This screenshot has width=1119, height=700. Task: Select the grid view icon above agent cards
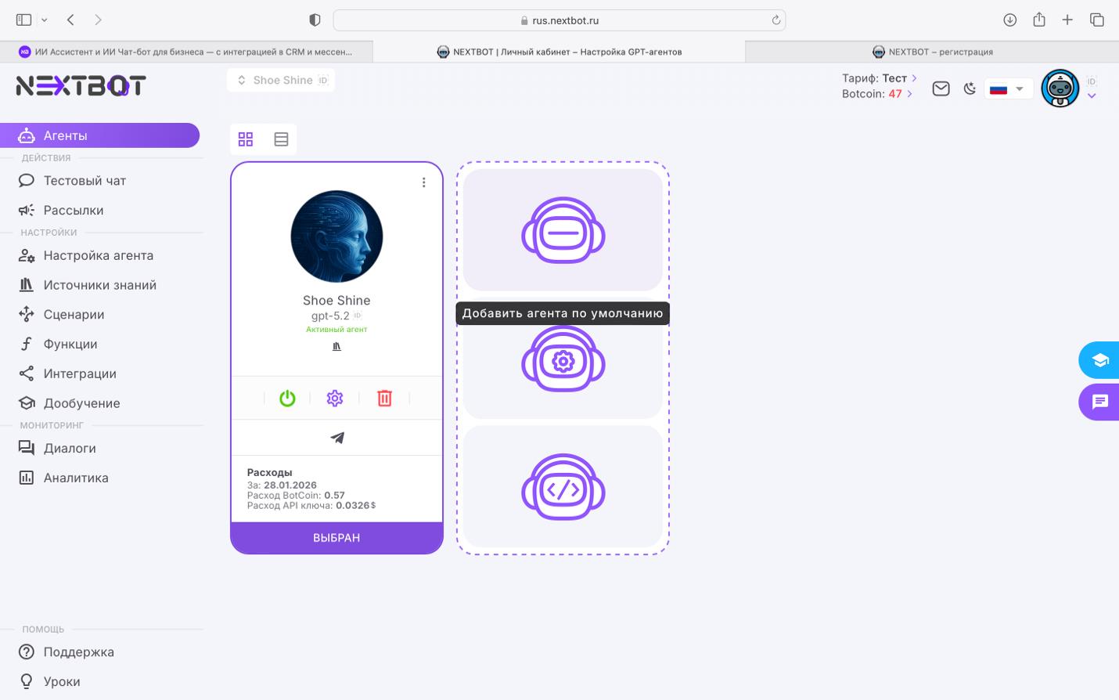pos(246,139)
